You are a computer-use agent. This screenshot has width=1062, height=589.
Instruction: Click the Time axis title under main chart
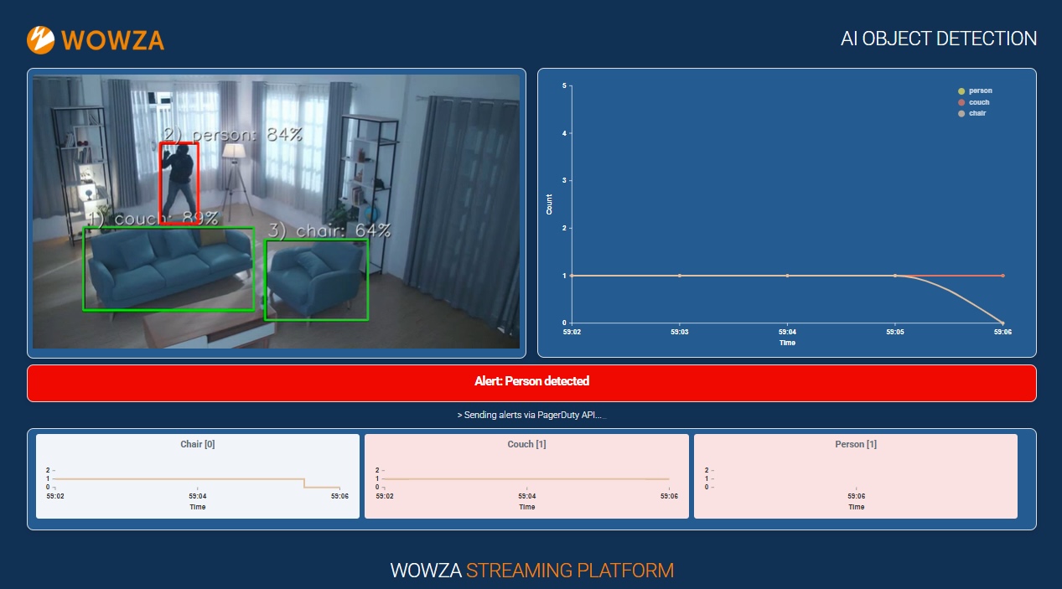coord(787,343)
